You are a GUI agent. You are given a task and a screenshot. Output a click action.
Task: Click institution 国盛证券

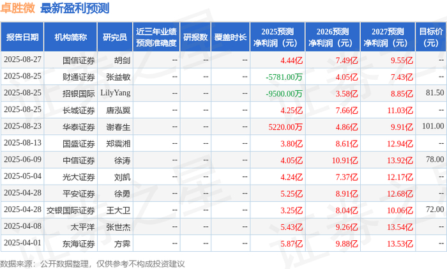(x=79, y=144)
